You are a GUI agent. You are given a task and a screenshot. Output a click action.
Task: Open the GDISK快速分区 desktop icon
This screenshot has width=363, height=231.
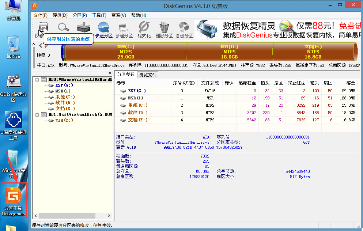click(14, 88)
